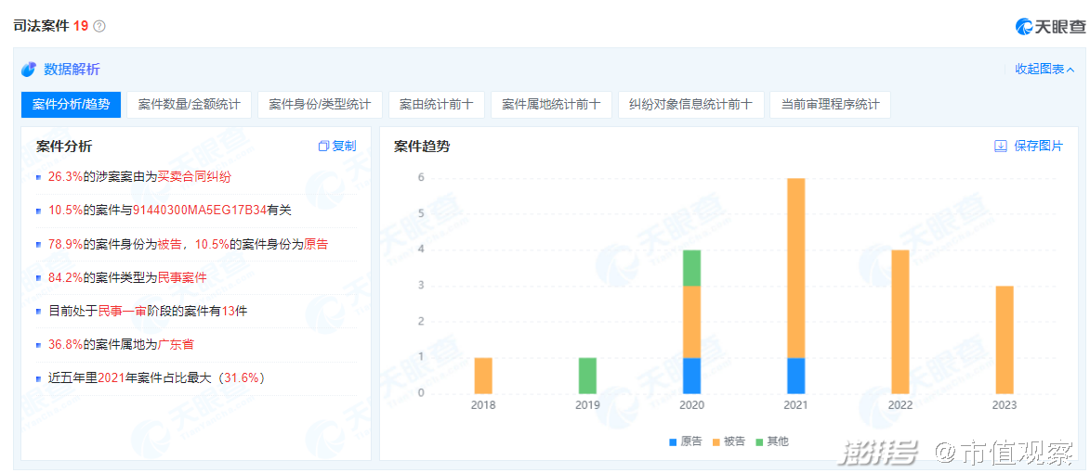Viewport: 1090px width, 473px height.
Task: Click the 2021 orange 被告 bar segment
Action: point(795,267)
